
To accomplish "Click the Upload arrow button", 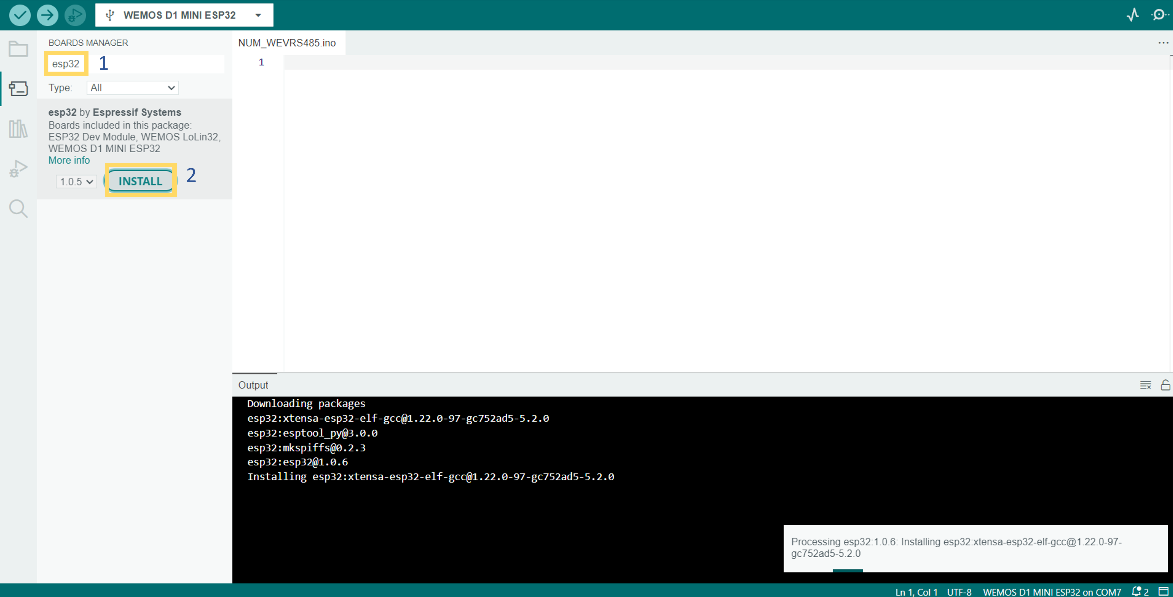I will pos(47,15).
